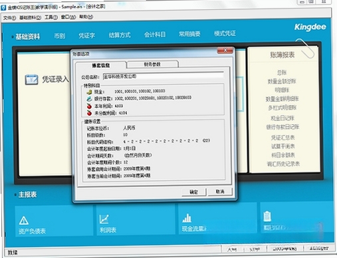The image size is (337, 258).
Task: Open the 现金流量 bar chart icon
Action: pos(187,218)
